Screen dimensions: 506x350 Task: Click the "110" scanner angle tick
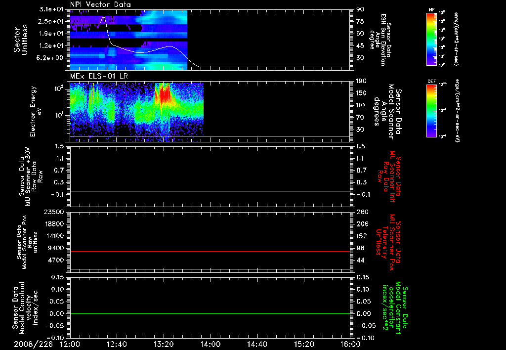pyautogui.click(x=362, y=105)
